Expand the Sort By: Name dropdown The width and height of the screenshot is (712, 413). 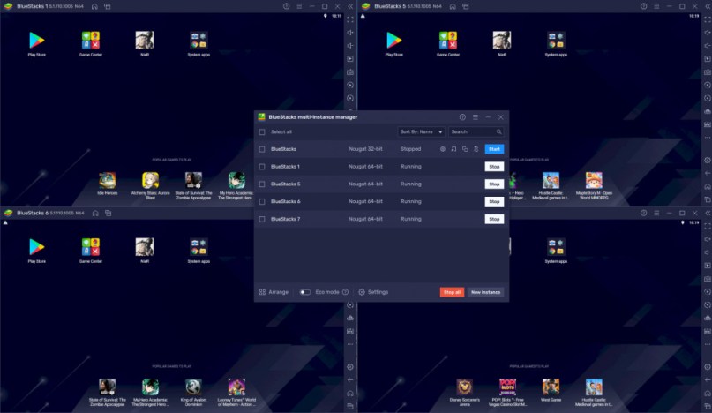tap(421, 131)
